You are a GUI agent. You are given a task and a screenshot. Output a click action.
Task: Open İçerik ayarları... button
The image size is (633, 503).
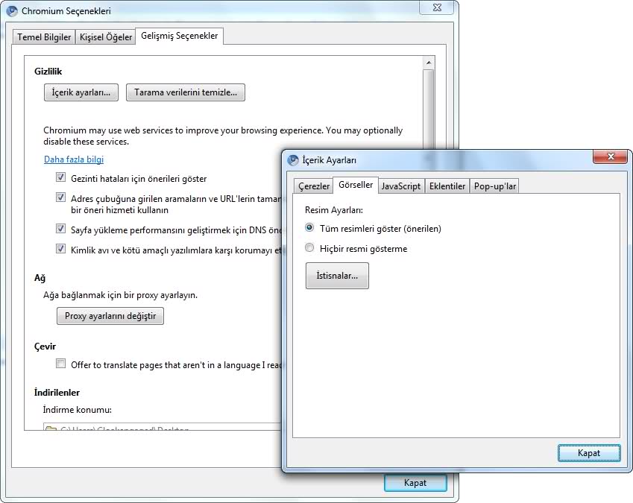[81, 92]
